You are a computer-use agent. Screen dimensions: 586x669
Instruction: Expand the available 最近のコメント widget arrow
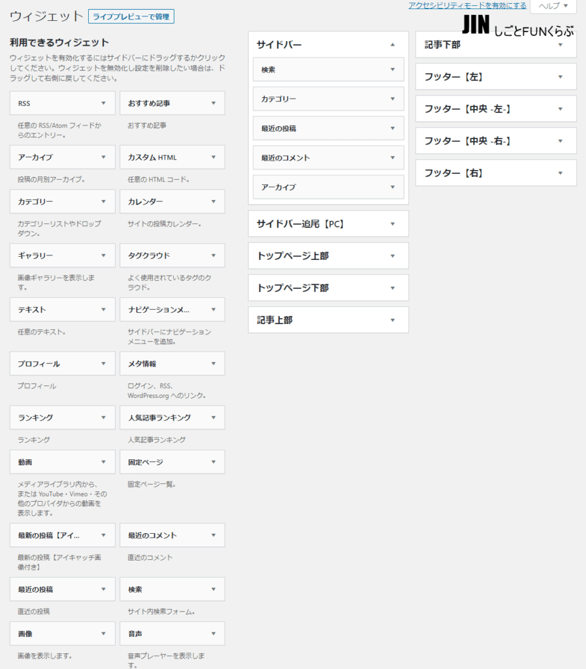click(x=213, y=535)
